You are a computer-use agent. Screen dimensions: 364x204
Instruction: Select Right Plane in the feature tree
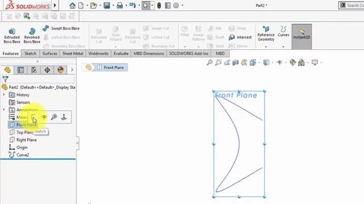coord(23,140)
